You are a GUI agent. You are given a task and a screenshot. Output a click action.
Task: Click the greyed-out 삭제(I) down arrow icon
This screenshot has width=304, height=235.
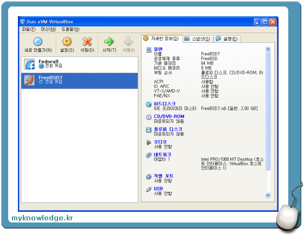[128, 41]
